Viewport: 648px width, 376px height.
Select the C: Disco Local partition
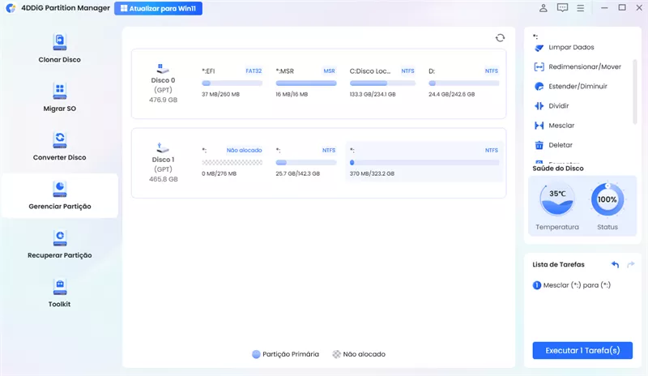point(384,83)
